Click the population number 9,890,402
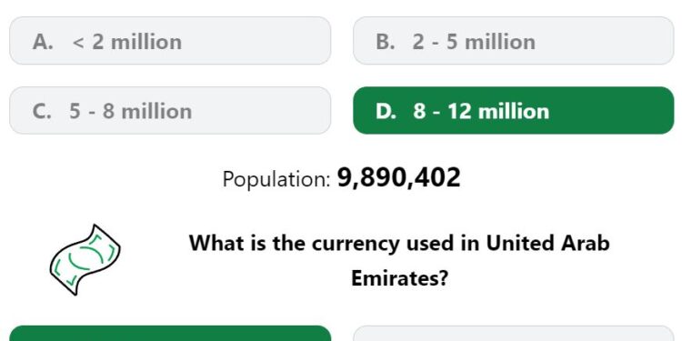This screenshot has width=682, height=341. [x=399, y=178]
